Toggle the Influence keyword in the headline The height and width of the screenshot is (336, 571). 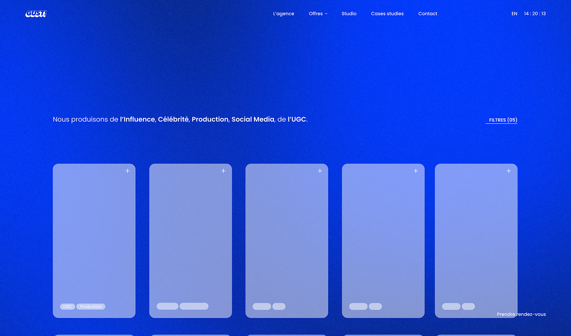pos(137,119)
